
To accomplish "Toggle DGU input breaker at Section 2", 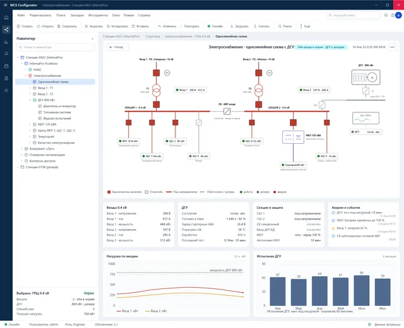I will 322,105.
